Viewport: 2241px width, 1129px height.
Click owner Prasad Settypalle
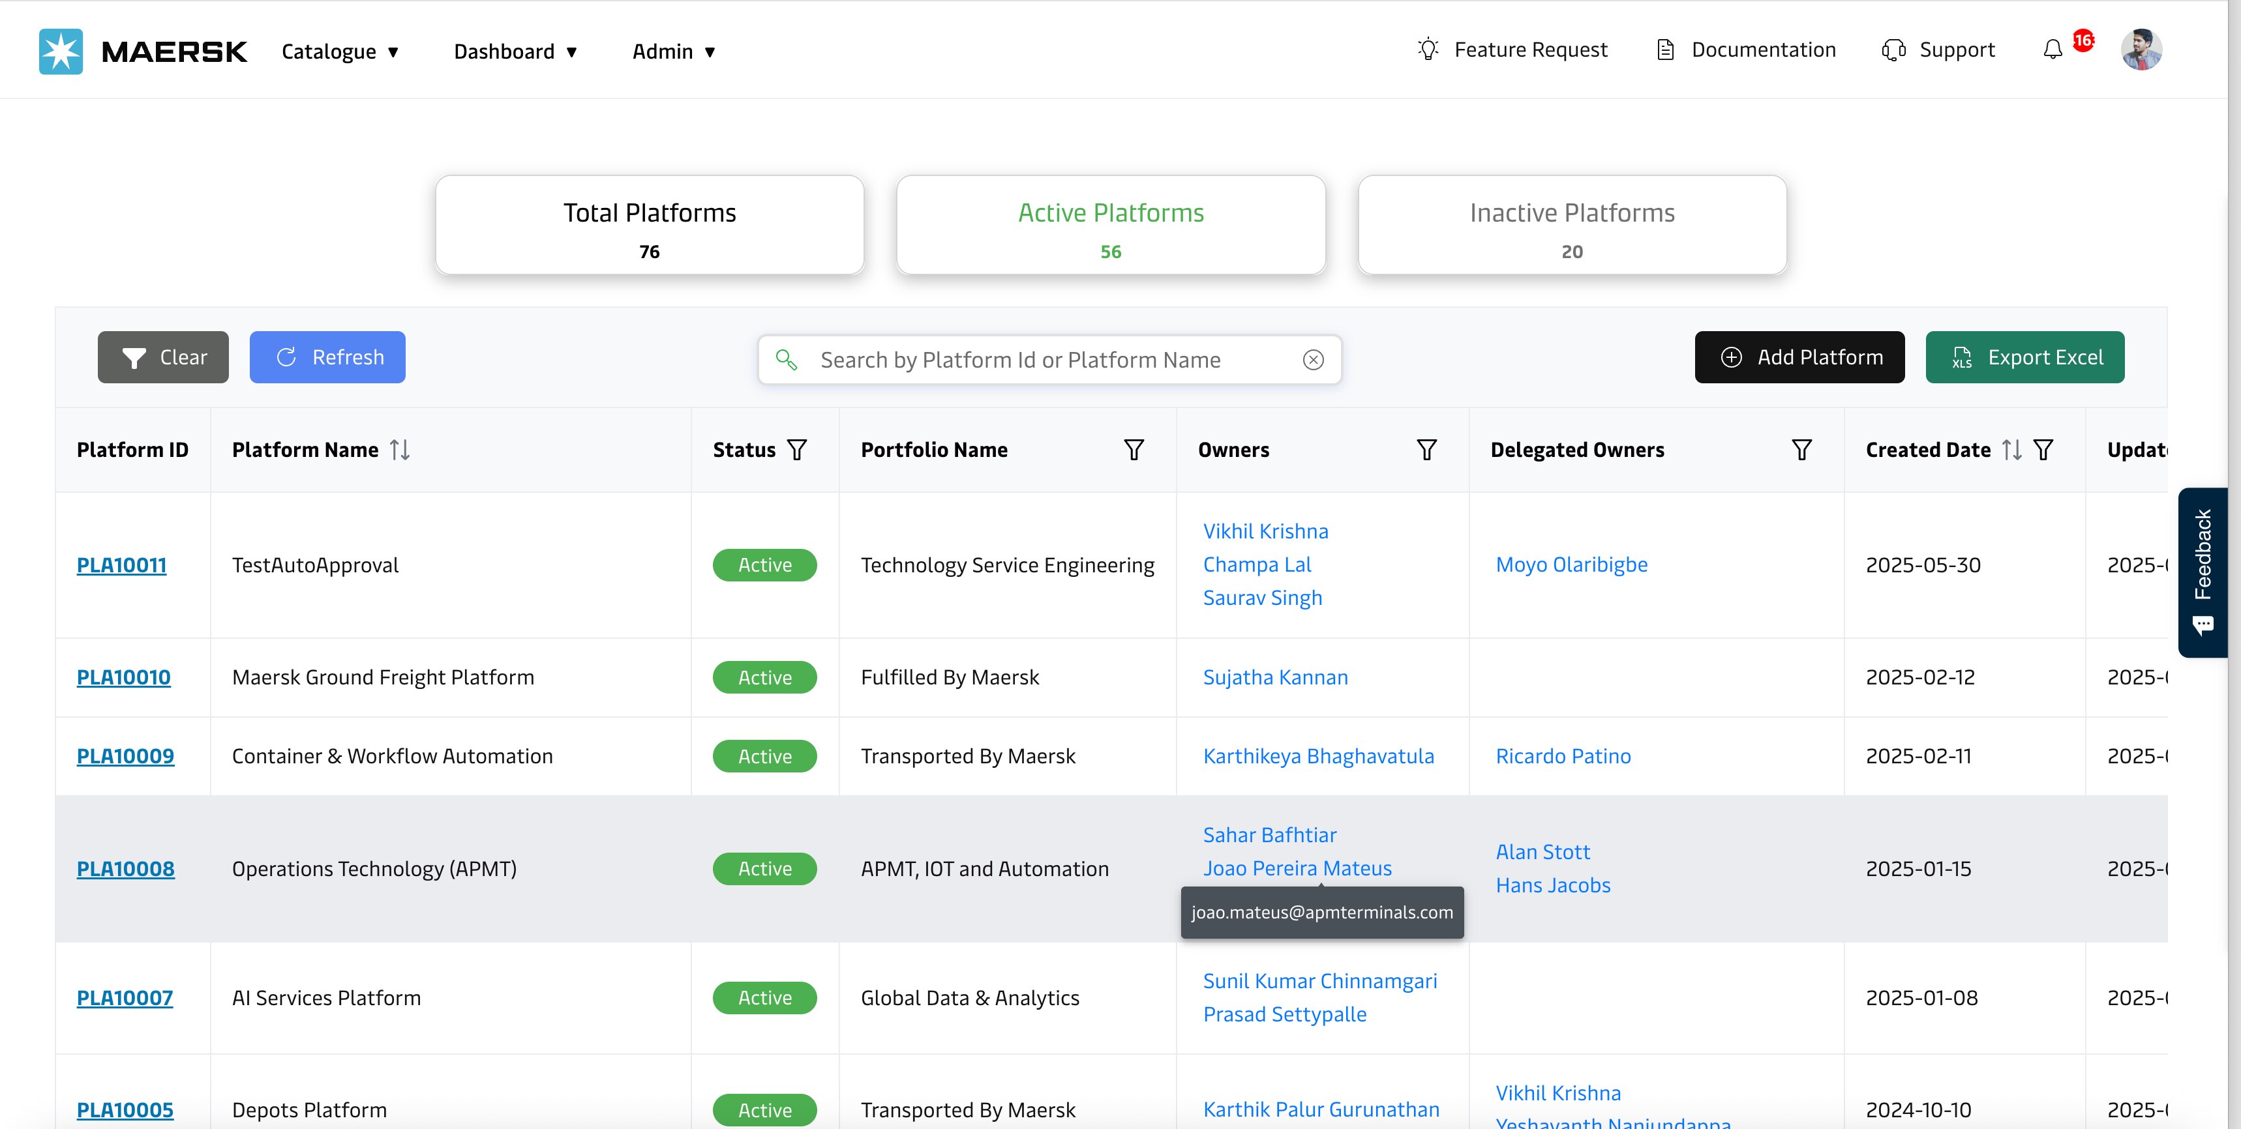[x=1284, y=1015]
